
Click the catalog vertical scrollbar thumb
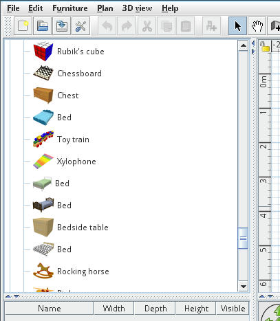pos(244,239)
